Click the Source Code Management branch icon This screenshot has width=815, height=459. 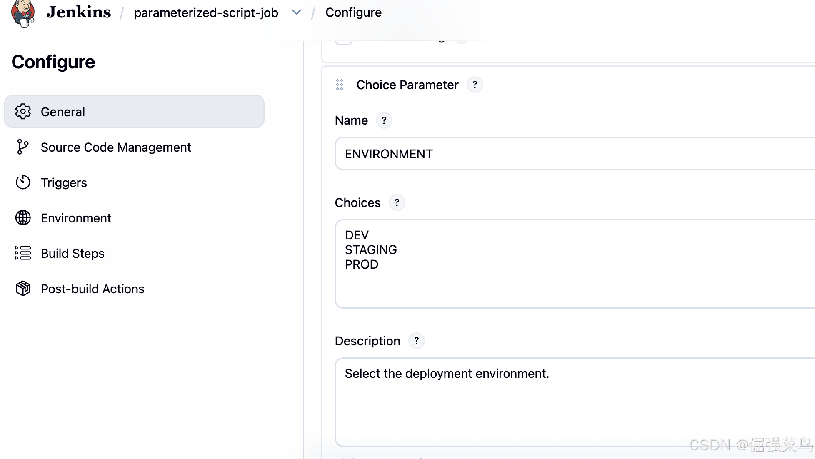click(x=23, y=147)
